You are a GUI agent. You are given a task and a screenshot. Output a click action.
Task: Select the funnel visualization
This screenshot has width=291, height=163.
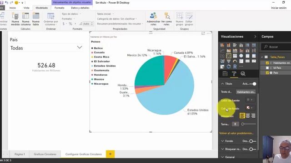pos(229,61)
